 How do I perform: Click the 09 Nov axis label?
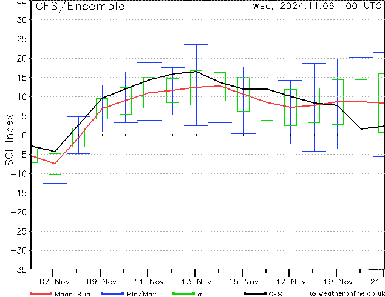click(x=102, y=282)
